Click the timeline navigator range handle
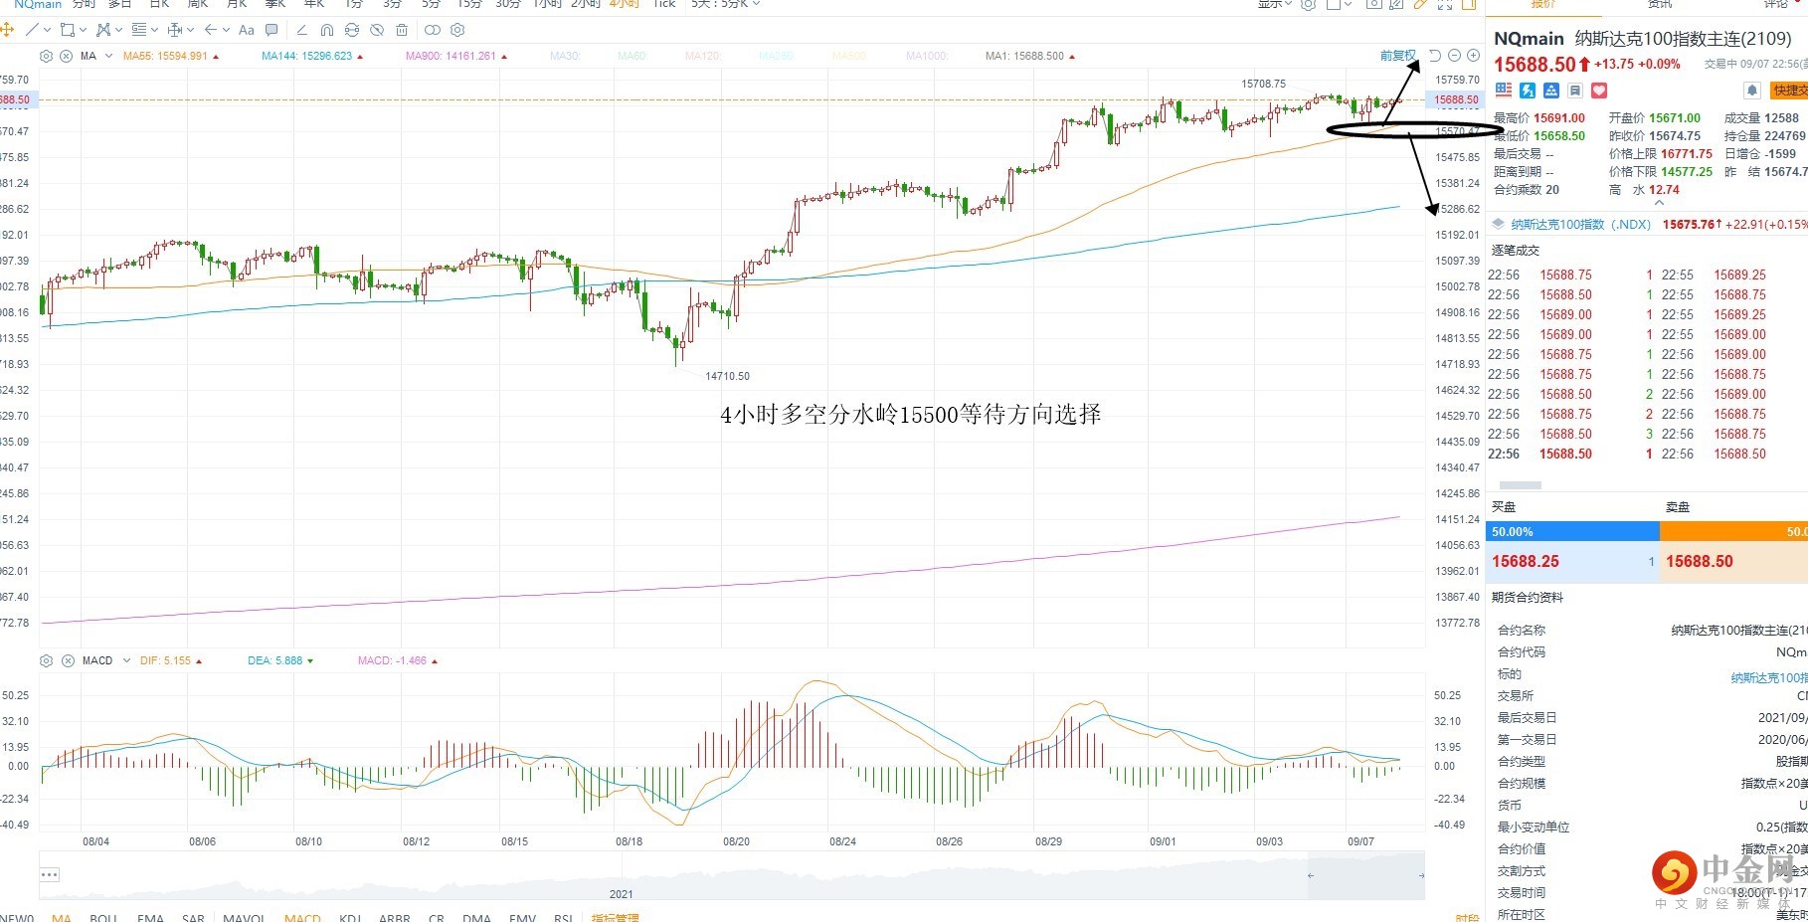Image resolution: width=1808 pixels, height=922 pixels. [1311, 875]
